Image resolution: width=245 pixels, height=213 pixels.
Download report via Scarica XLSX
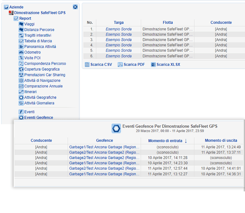(168, 65)
